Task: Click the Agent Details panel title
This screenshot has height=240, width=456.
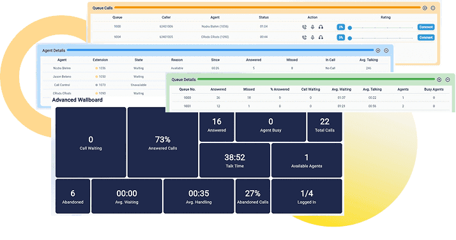Action: click(54, 50)
